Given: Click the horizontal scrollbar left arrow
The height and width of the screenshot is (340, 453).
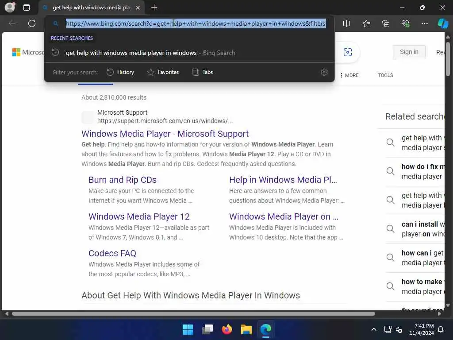Looking at the screenshot, I should pyautogui.click(x=6, y=314).
